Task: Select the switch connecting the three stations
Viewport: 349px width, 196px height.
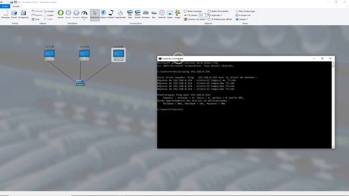Action: click(x=81, y=83)
